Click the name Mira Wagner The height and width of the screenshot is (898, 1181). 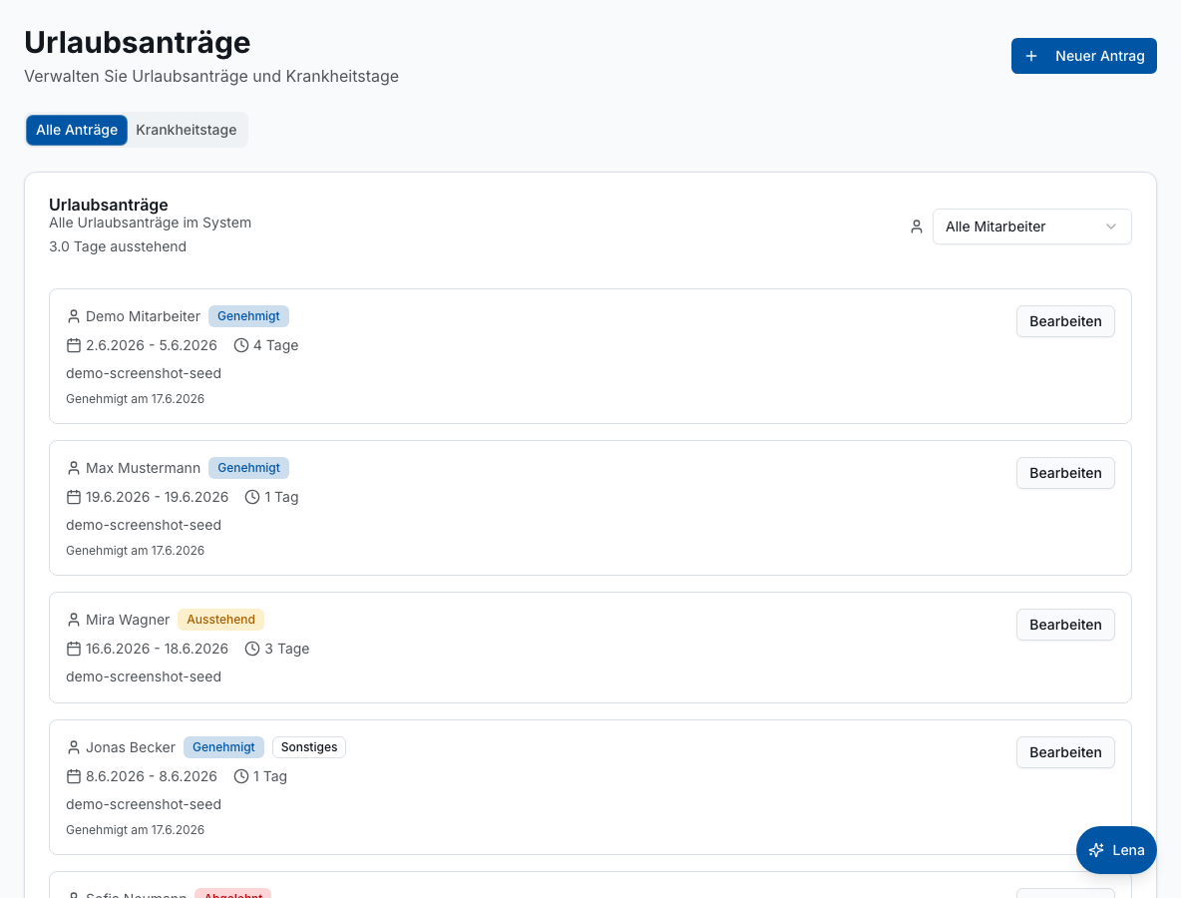click(x=128, y=620)
